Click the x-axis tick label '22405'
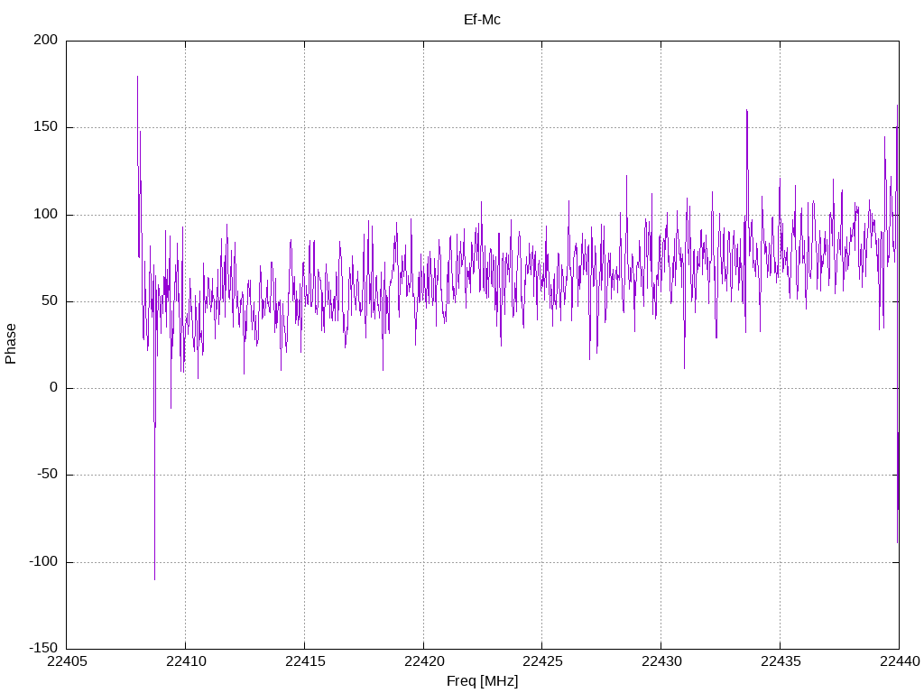The image size is (924, 693). (x=67, y=661)
